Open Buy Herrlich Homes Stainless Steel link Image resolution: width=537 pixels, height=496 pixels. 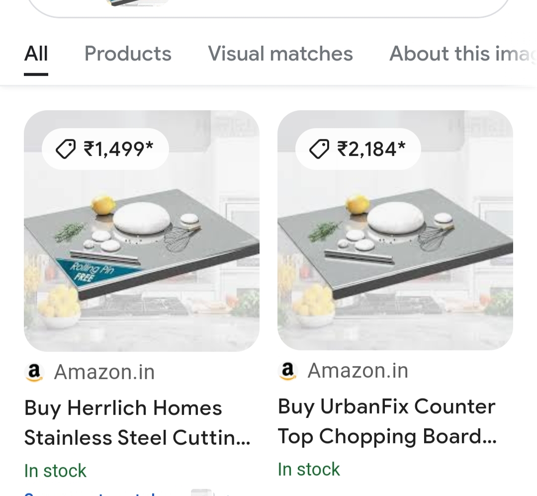tap(137, 423)
